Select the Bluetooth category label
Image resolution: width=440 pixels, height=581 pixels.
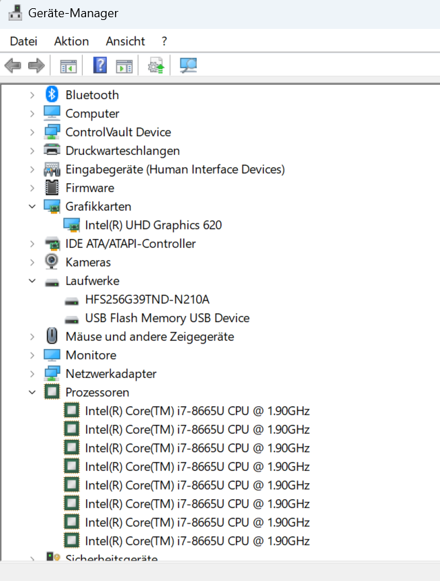pos(92,95)
